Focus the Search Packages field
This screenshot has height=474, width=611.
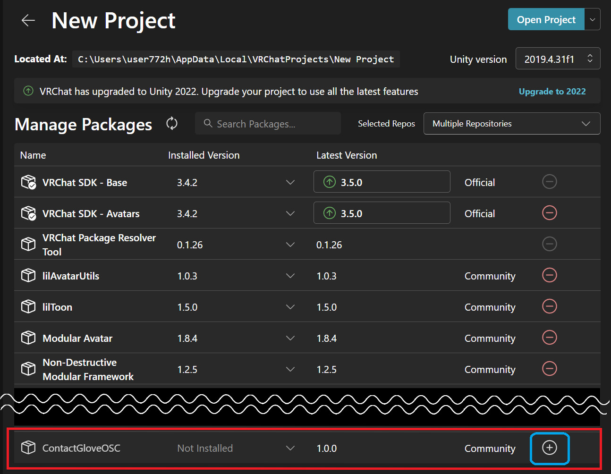[268, 123]
